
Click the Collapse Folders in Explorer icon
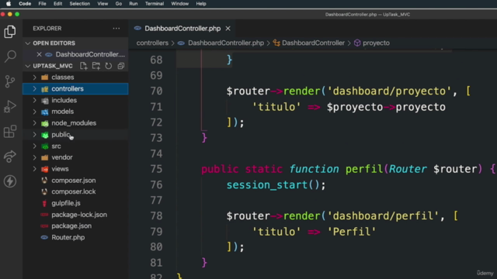(x=121, y=66)
